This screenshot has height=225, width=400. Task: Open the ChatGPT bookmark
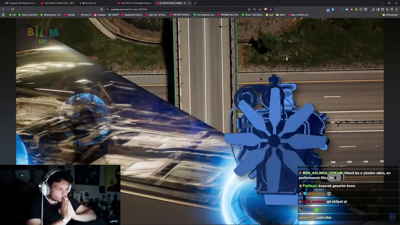[x=114, y=15]
